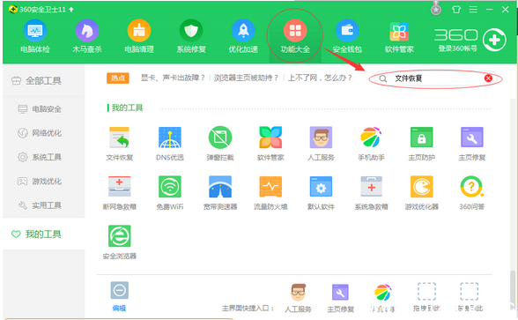Open 木马查杀 trojan scan
Viewport: 518px width, 320px height.
[87, 36]
